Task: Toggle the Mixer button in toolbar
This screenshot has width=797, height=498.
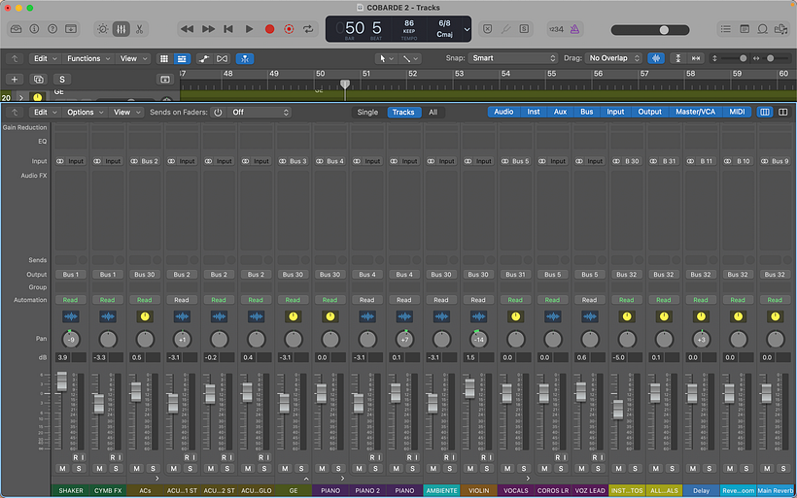Action: click(x=121, y=29)
